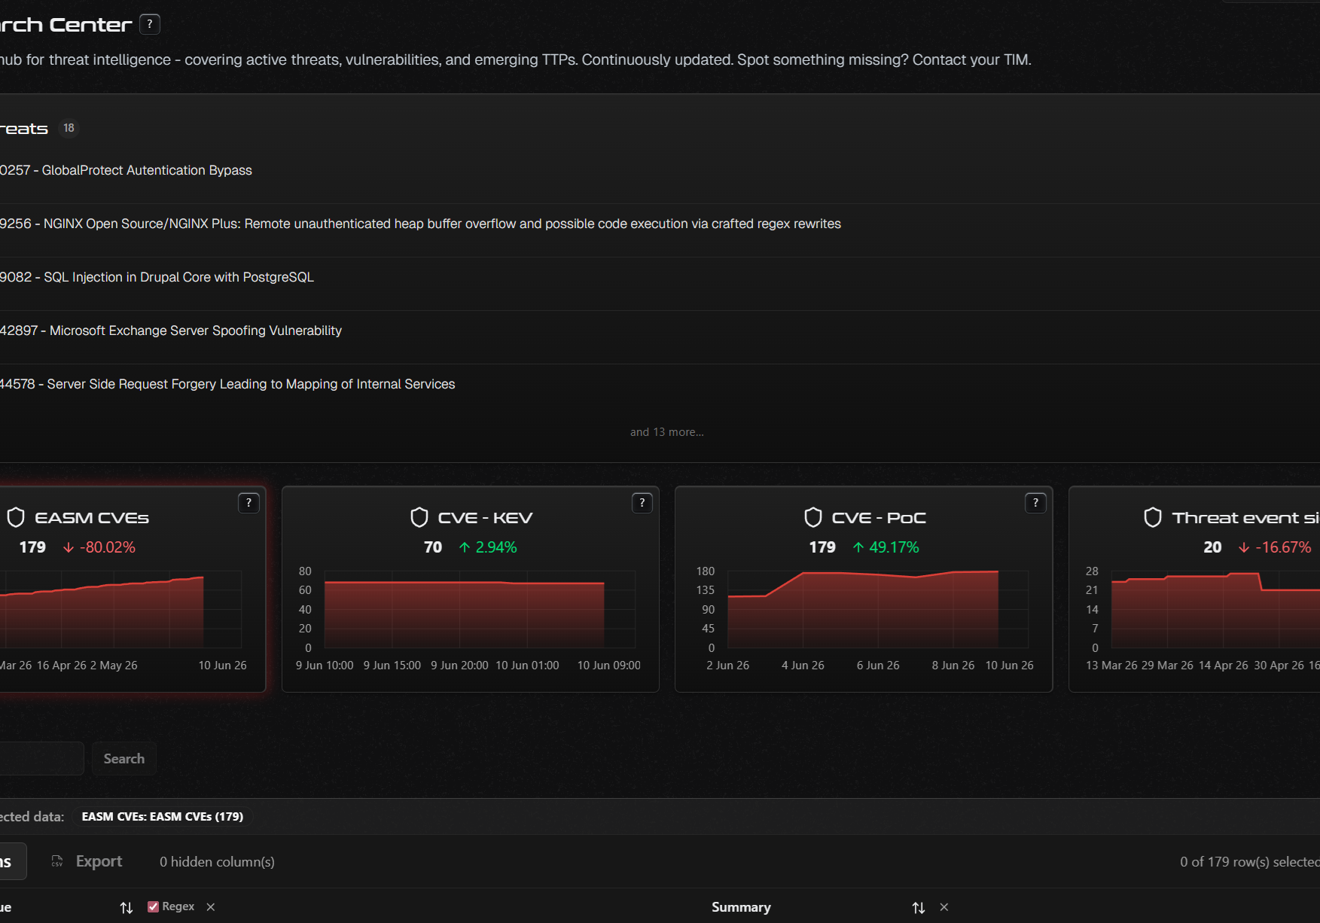
Task: Open the EASM CVEs card help icon
Action: (248, 503)
